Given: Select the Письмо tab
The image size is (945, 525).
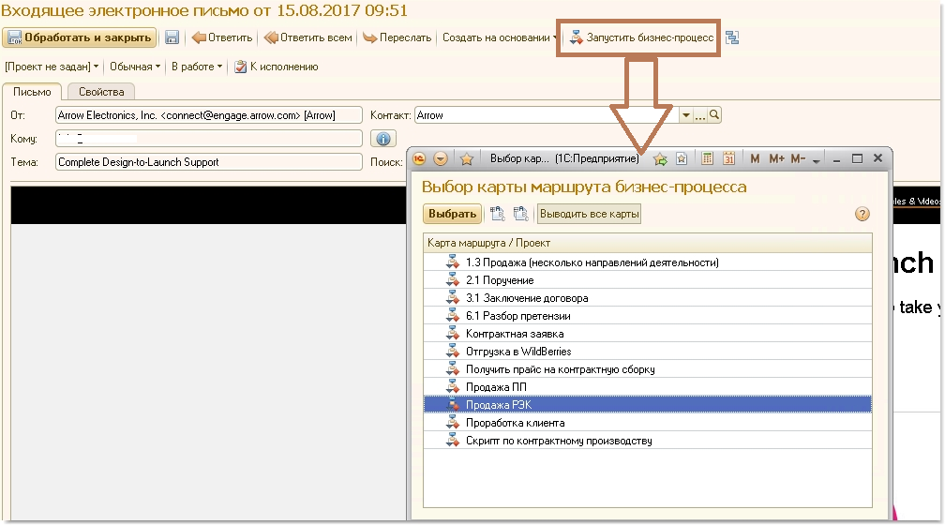Looking at the screenshot, I should coord(32,91).
